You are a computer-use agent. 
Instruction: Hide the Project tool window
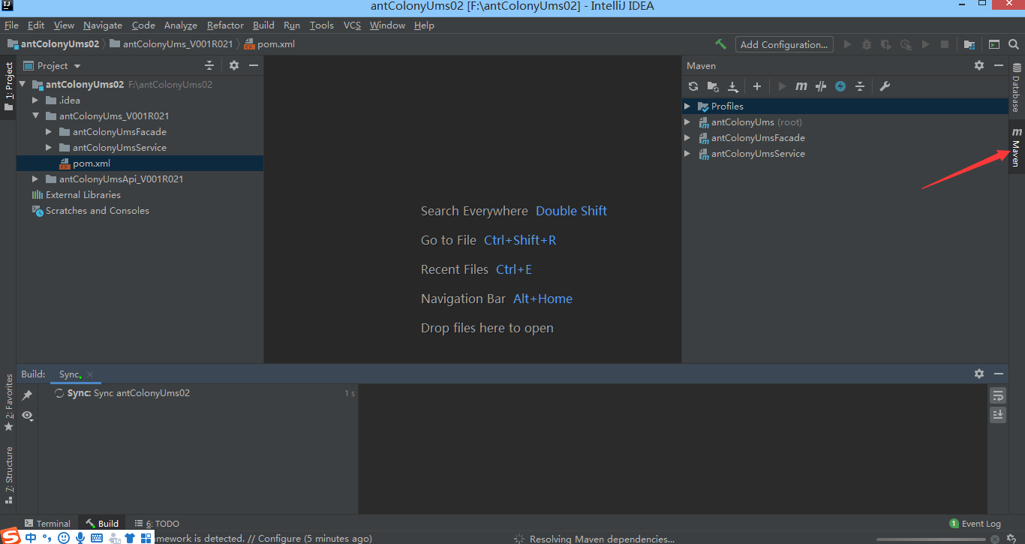pyautogui.click(x=254, y=65)
